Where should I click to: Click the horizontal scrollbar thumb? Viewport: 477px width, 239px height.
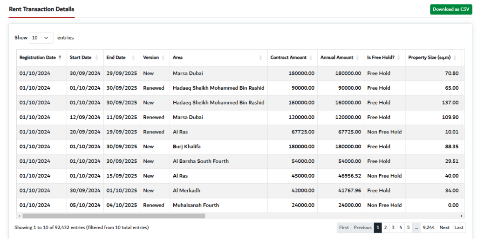click(114, 216)
